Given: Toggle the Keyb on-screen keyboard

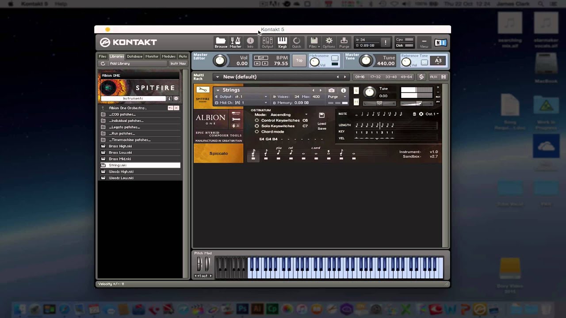Looking at the screenshot, I should click(282, 42).
